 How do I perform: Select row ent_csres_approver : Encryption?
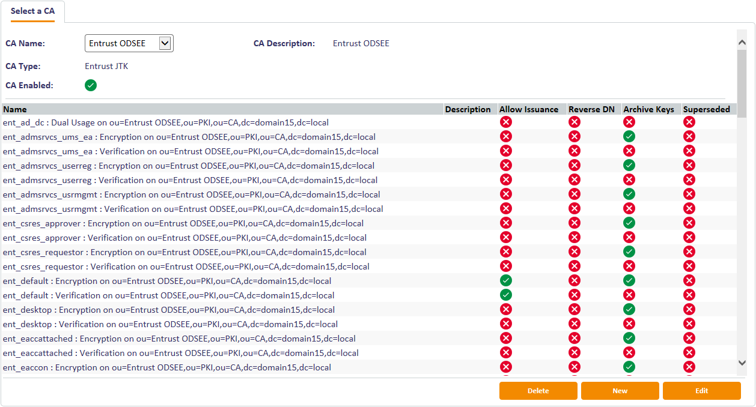369,223
